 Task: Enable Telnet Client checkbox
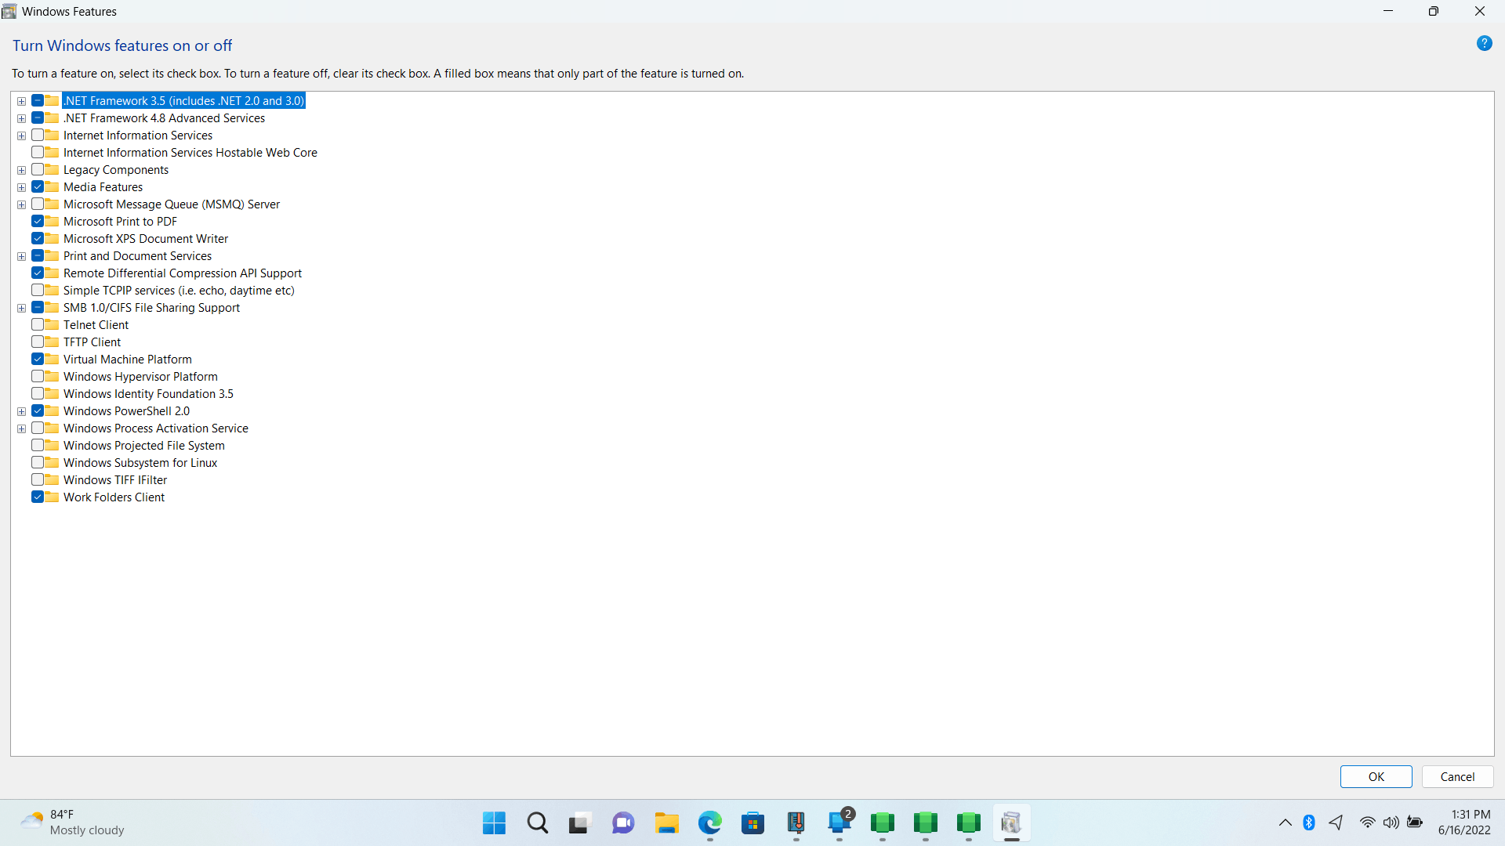[37, 324]
